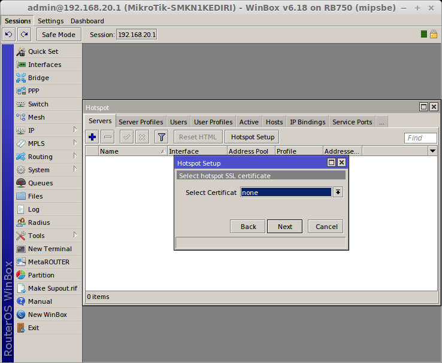Image resolution: width=442 pixels, height=363 pixels.
Task: Toggle Safe Mode
Action: [59, 35]
